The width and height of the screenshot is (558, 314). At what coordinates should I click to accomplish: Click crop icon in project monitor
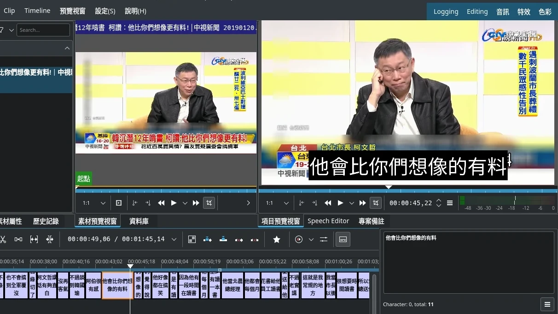pyautogui.click(x=376, y=203)
